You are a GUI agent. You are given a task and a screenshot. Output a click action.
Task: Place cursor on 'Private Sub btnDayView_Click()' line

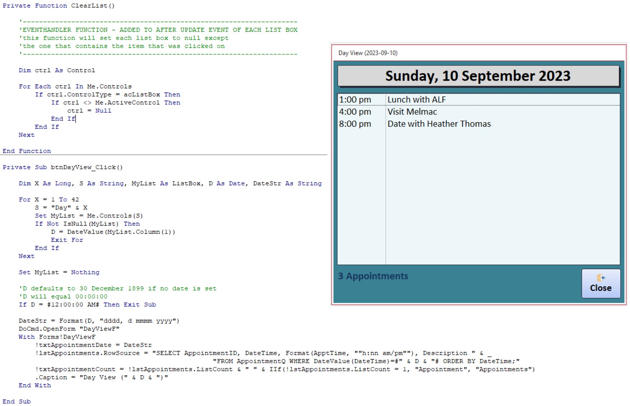(x=63, y=167)
